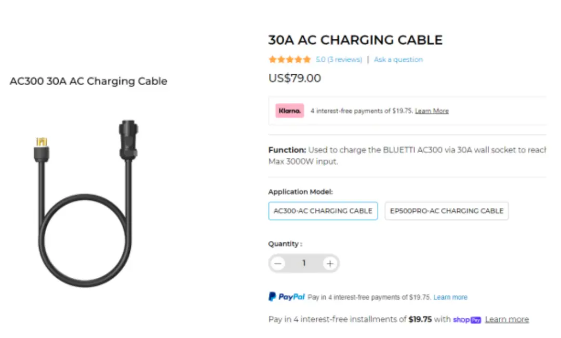This screenshot has width=561, height=338.
Task: Click the 30A AC Charging Cable title
Action: click(x=355, y=40)
